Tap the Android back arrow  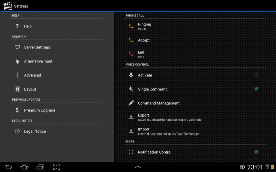[8, 167]
